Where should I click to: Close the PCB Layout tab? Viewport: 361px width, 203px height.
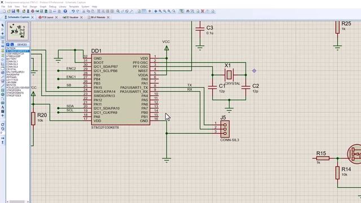tap(56, 17)
